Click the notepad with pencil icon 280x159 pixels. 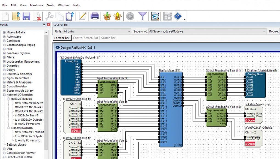[82, 16]
